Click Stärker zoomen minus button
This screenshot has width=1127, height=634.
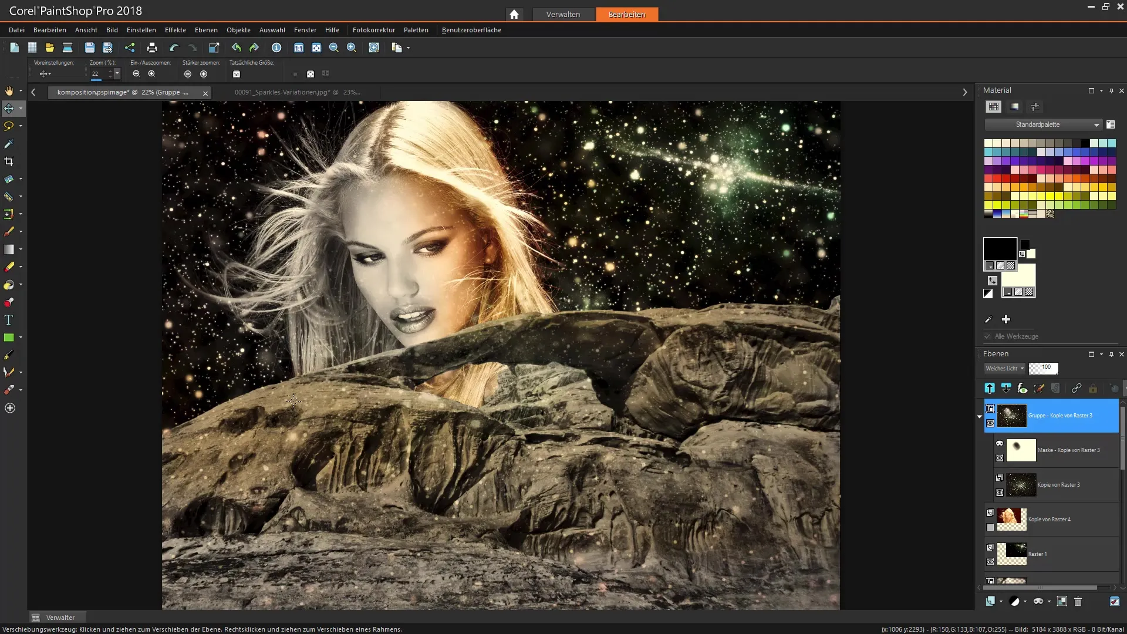188,74
